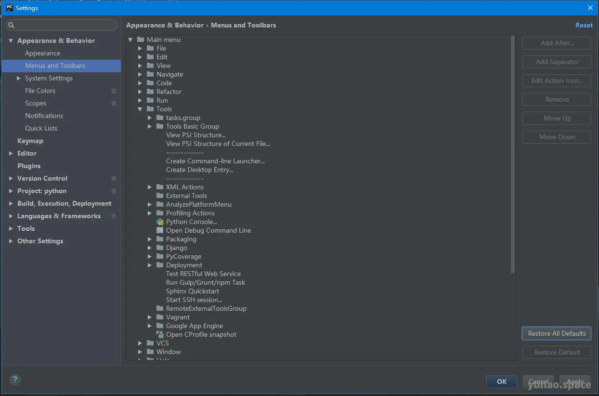Select the Open CProfile snapshot icon

[159, 334]
